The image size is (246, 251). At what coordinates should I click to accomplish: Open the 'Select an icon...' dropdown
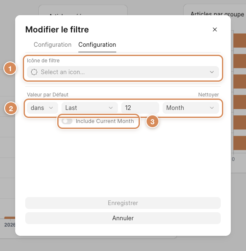123,72
